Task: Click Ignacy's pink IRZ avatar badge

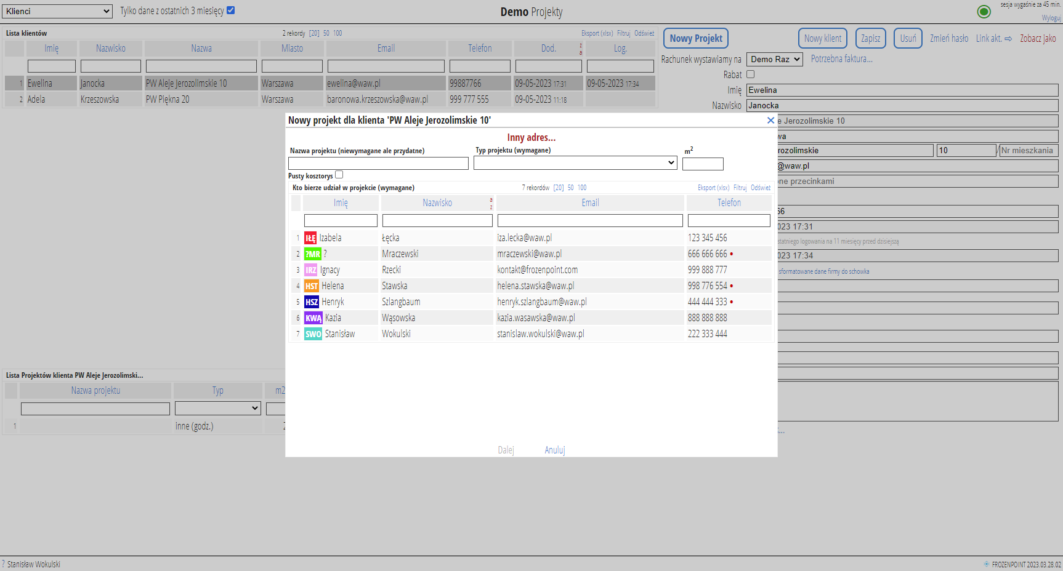Action: point(311,270)
